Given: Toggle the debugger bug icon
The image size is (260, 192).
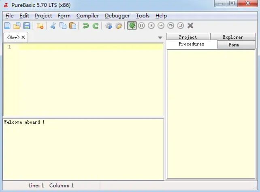Looking at the screenshot, I should coord(132,26).
